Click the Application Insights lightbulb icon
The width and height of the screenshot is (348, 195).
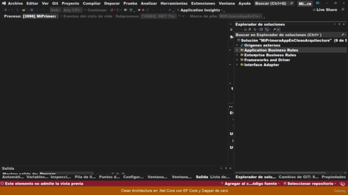(178, 10)
